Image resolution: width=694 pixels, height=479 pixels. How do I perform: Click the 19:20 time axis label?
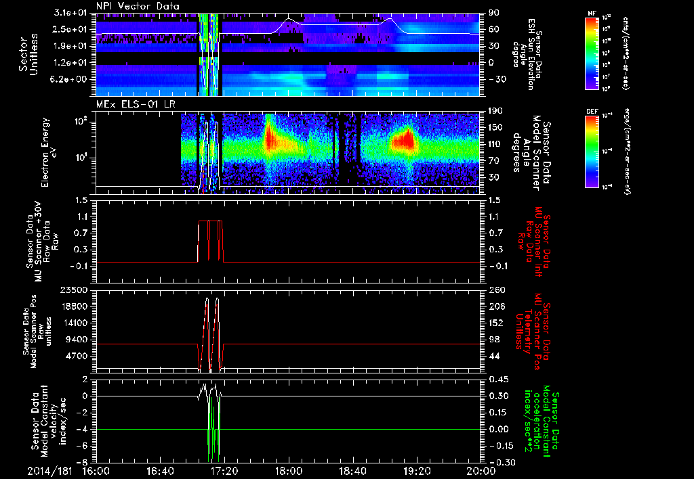pyautogui.click(x=417, y=471)
